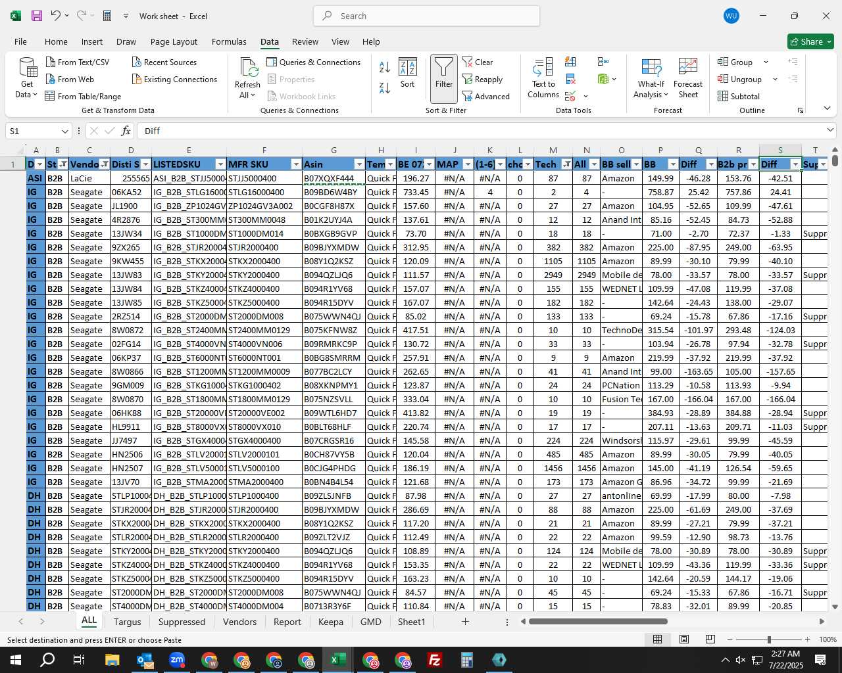Switch to the Formulas ribbon tab
The width and height of the screenshot is (842, 673).
click(229, 41)
